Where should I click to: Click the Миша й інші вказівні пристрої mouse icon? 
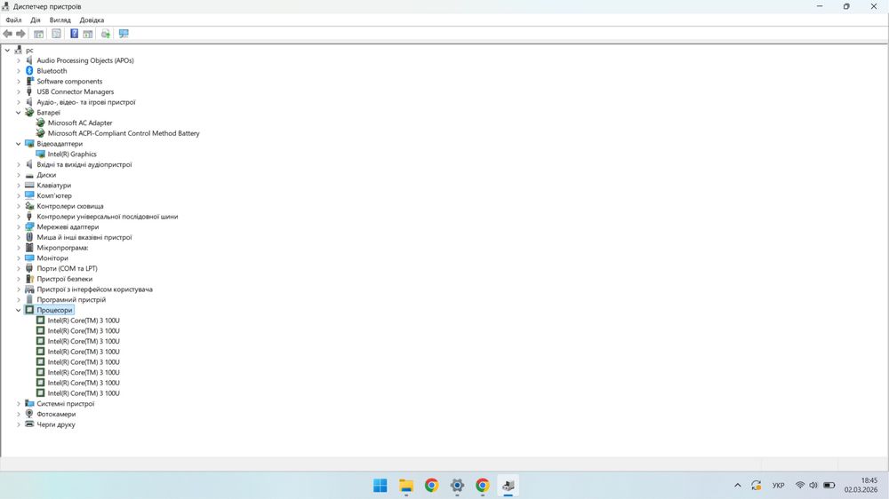point(29,237)
